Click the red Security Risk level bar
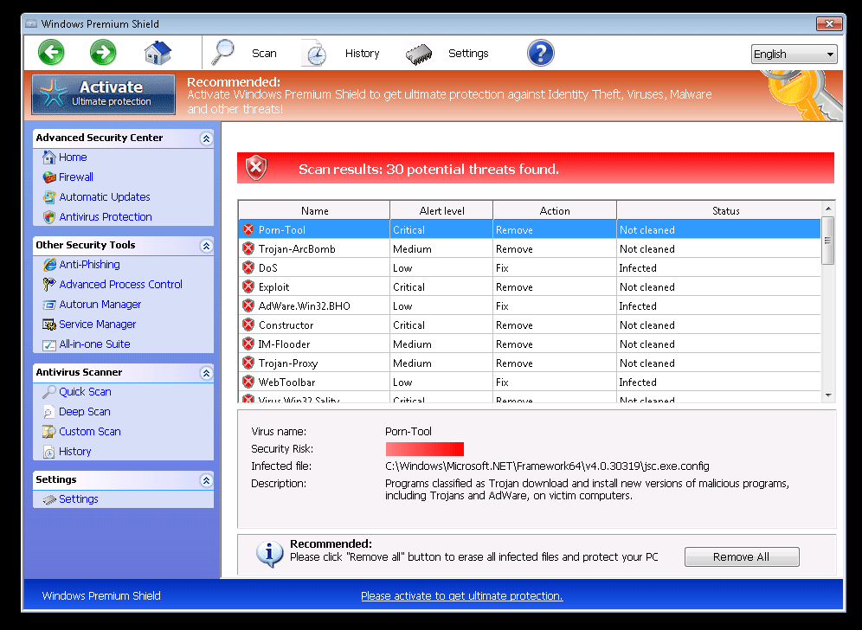Image resolution: width=862 pixels, height=630 pixels. [424, 449]
